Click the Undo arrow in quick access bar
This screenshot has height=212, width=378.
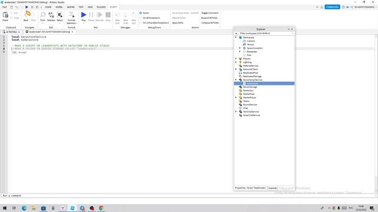tap(17, 7)
